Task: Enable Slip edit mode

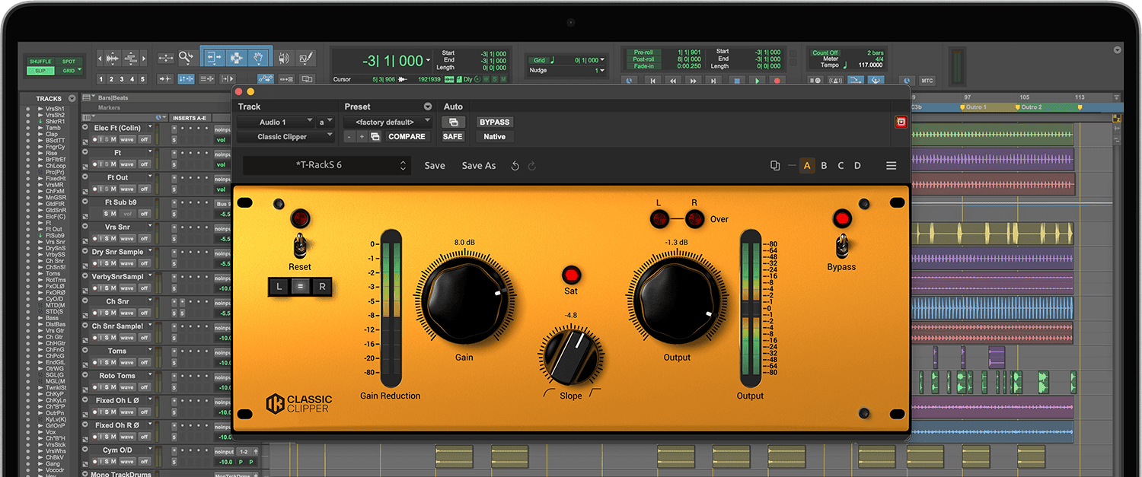Action: [40, 71]
